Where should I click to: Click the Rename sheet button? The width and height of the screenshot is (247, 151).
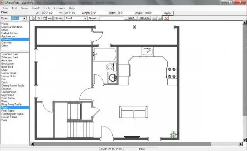(x=145, y=18)
